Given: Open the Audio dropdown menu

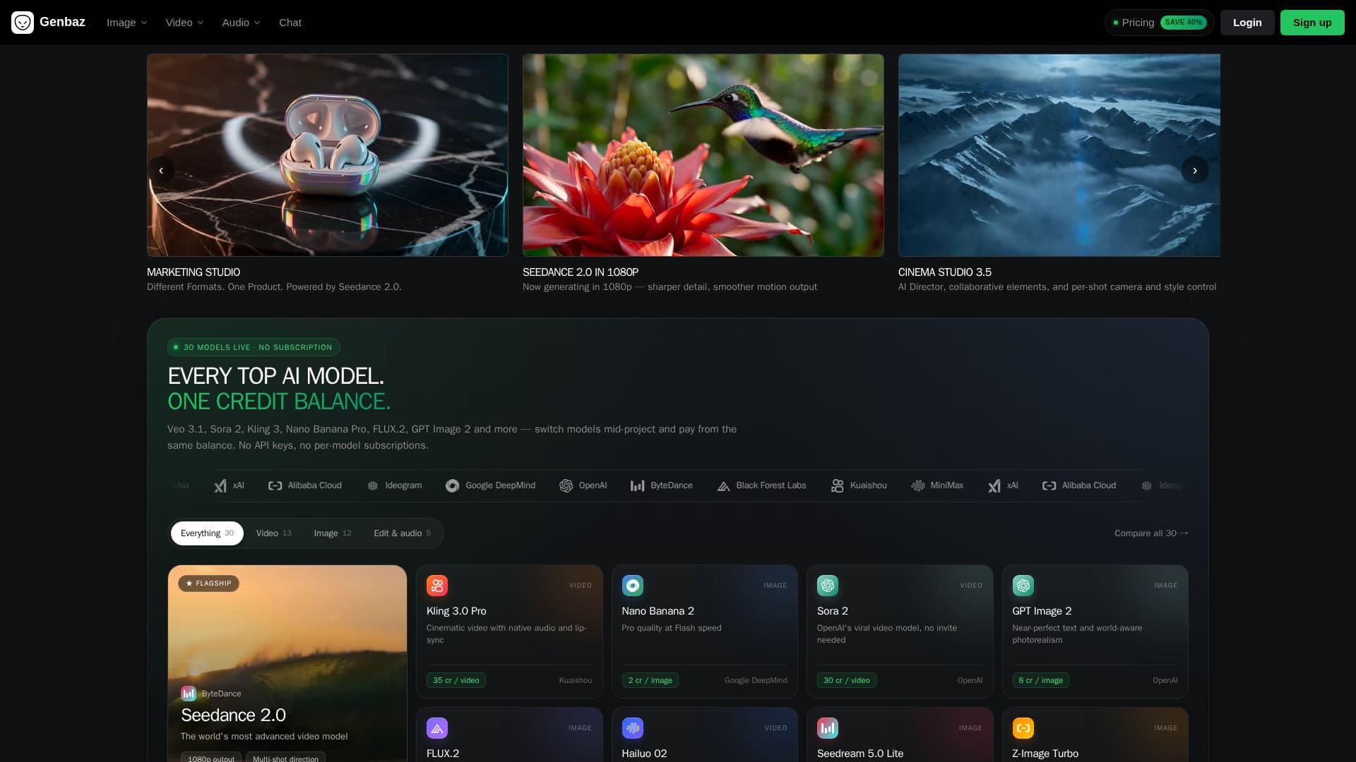Looking at the screenshot, I should pyautogui.click(x=242, y=23).
